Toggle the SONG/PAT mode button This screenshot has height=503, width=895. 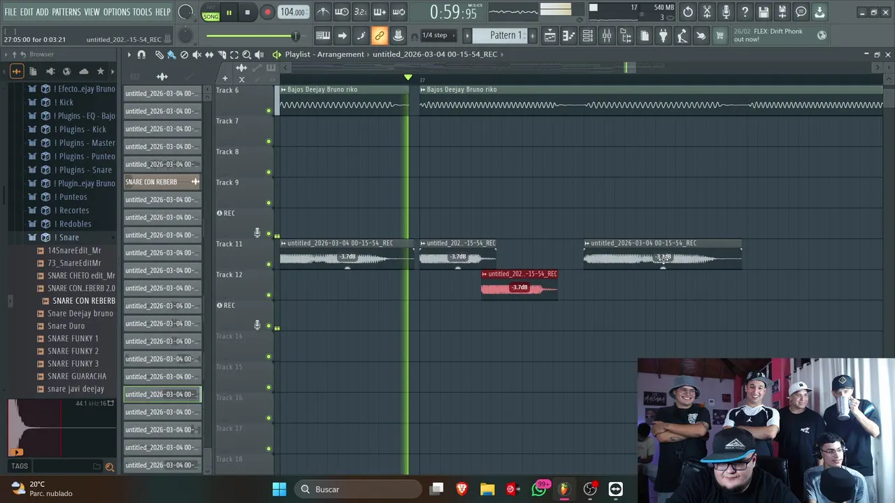coord(210,13)
